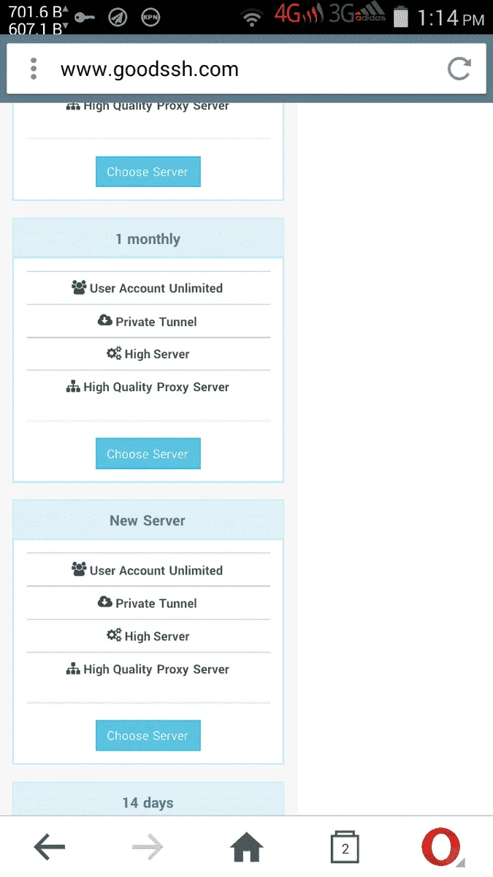The image size is (493, 877).
Task: Click cloud download icon in 1 monthly card
Action: point(104,320)
